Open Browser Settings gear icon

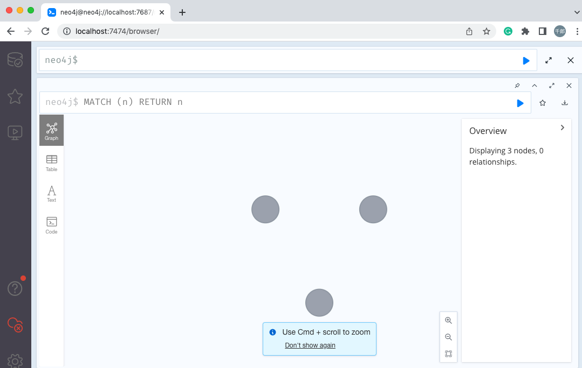click(15, 361)
